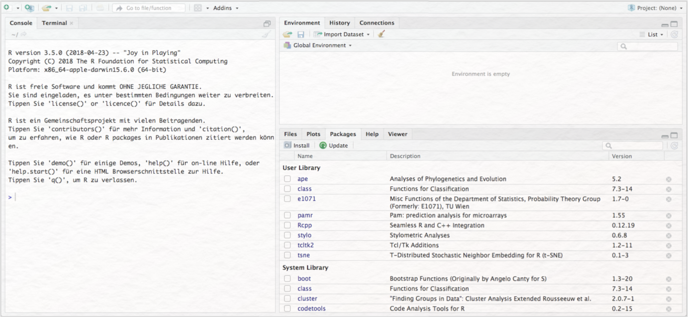The image size is (688, 317).
Task: Open the codetools package link
Action: [311, 308]
